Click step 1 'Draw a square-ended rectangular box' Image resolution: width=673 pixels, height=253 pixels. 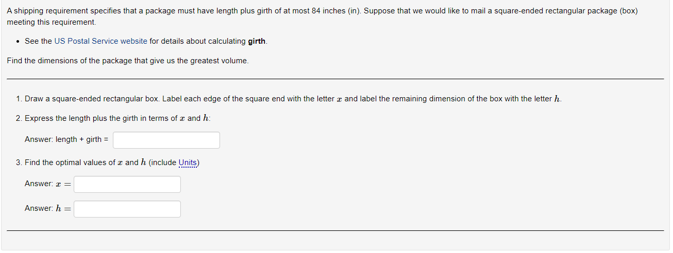(289, 99)
